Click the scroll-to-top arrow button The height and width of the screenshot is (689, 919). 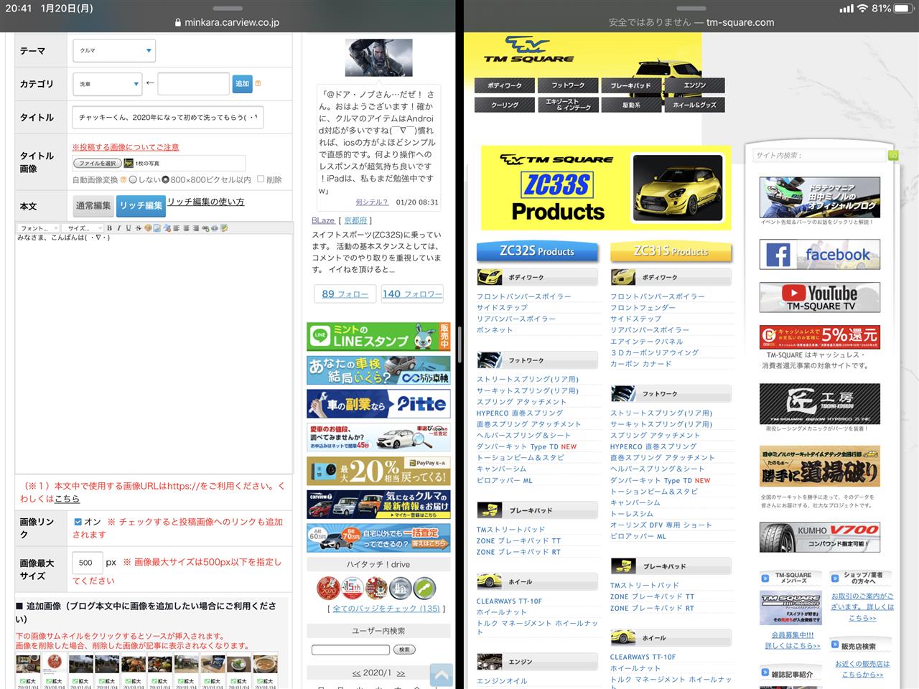[x=441, y=675]
